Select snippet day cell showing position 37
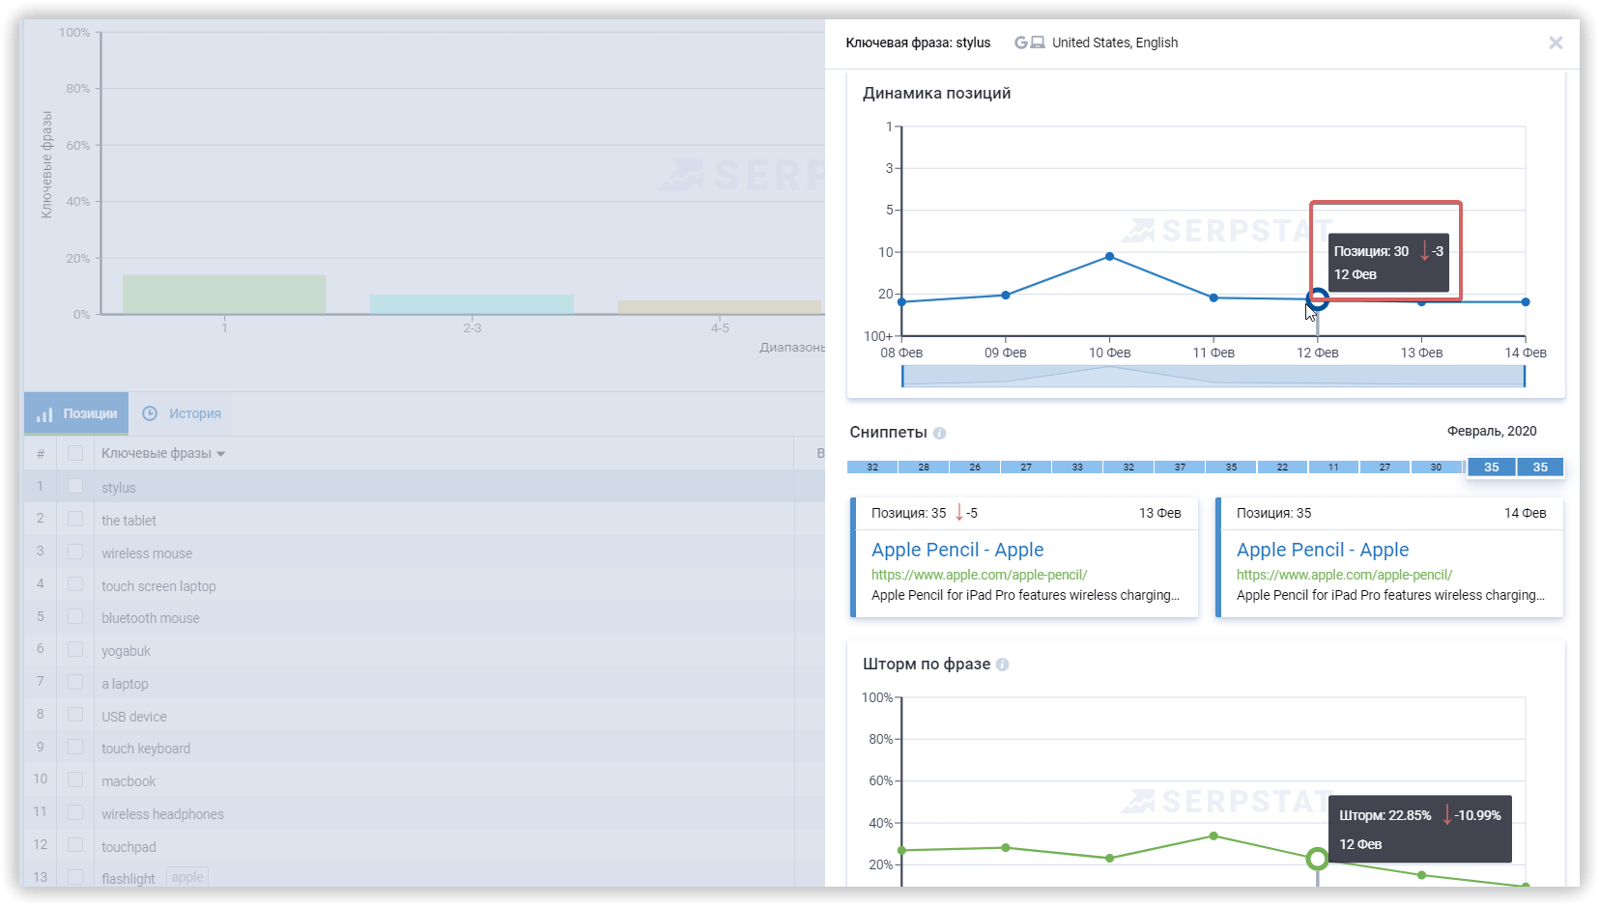 (x=1180, y=467)
